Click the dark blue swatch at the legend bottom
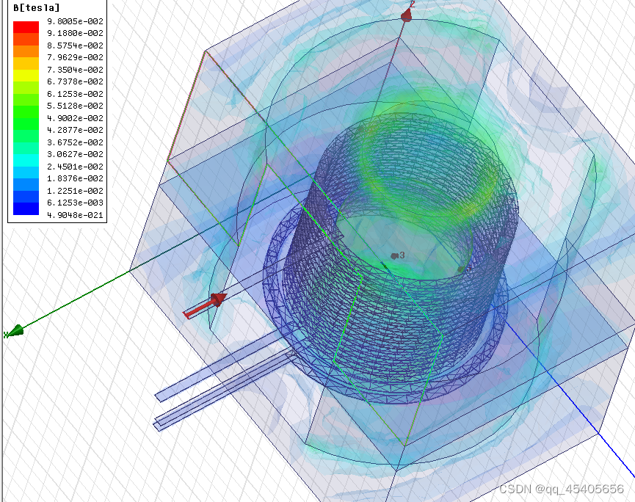 coord(26,208)
